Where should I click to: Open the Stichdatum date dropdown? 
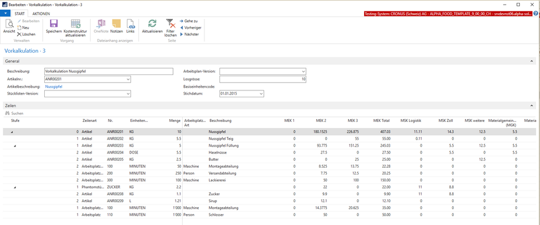pyautogui.click(x=261, y=94)
